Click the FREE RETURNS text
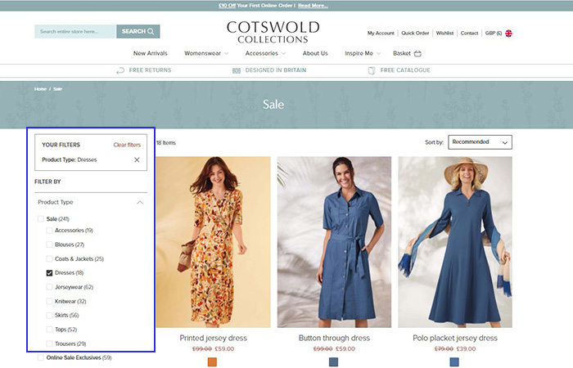573x368 pixels. click(x=150, y=70)
